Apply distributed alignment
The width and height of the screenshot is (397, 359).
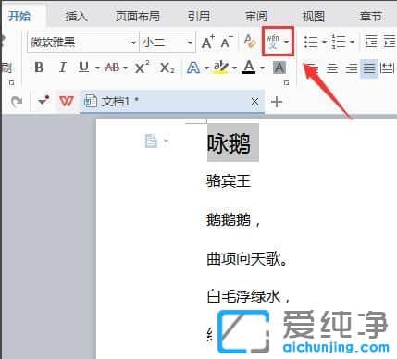[387, 68]
